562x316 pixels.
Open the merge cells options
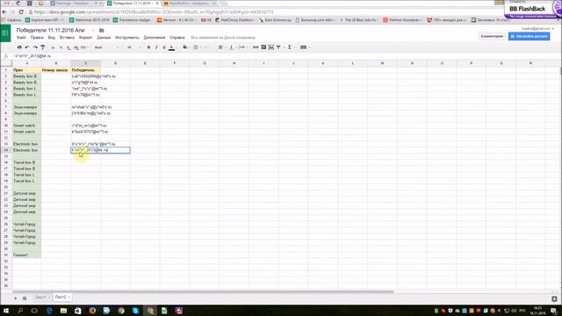click(x=205, y=47)
